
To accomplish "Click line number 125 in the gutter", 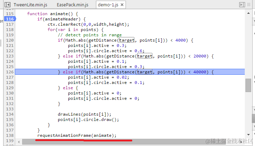I will point(10,67).
